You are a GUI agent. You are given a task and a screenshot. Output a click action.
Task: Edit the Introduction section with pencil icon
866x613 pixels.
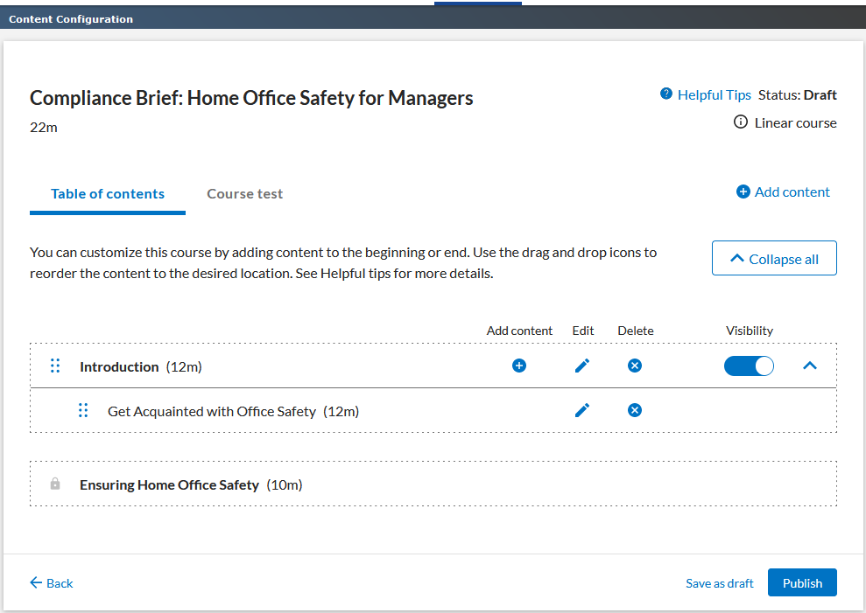(x=582, y=366)
